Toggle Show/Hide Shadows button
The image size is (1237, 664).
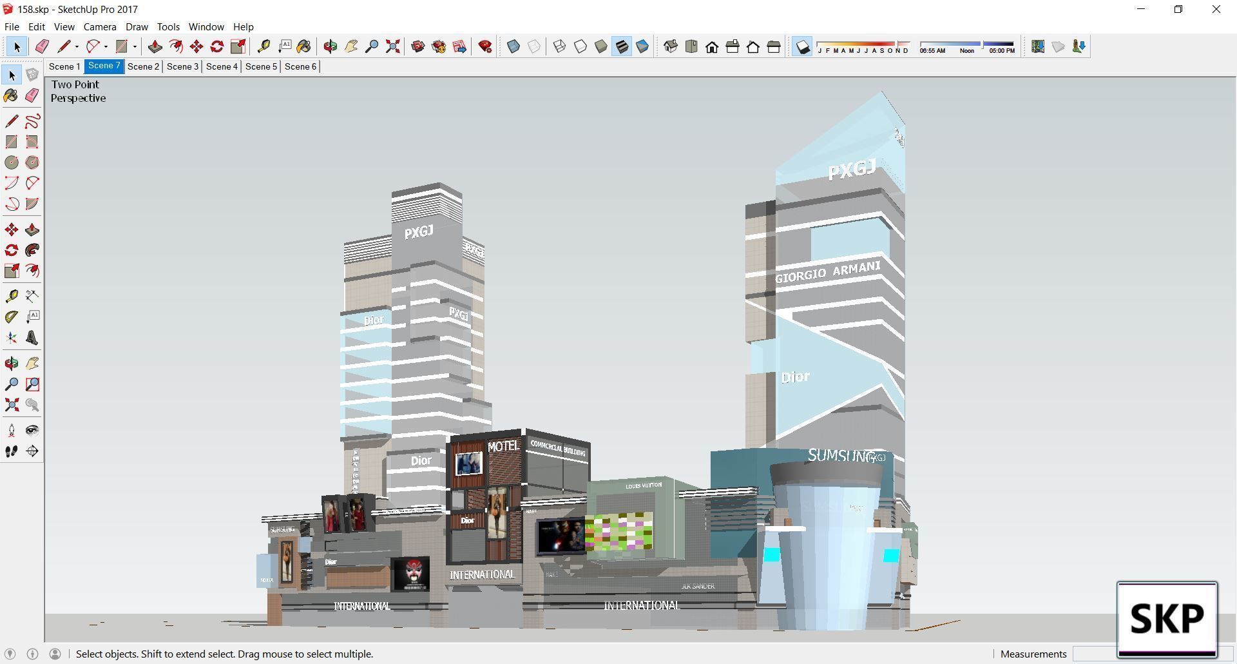802,46
